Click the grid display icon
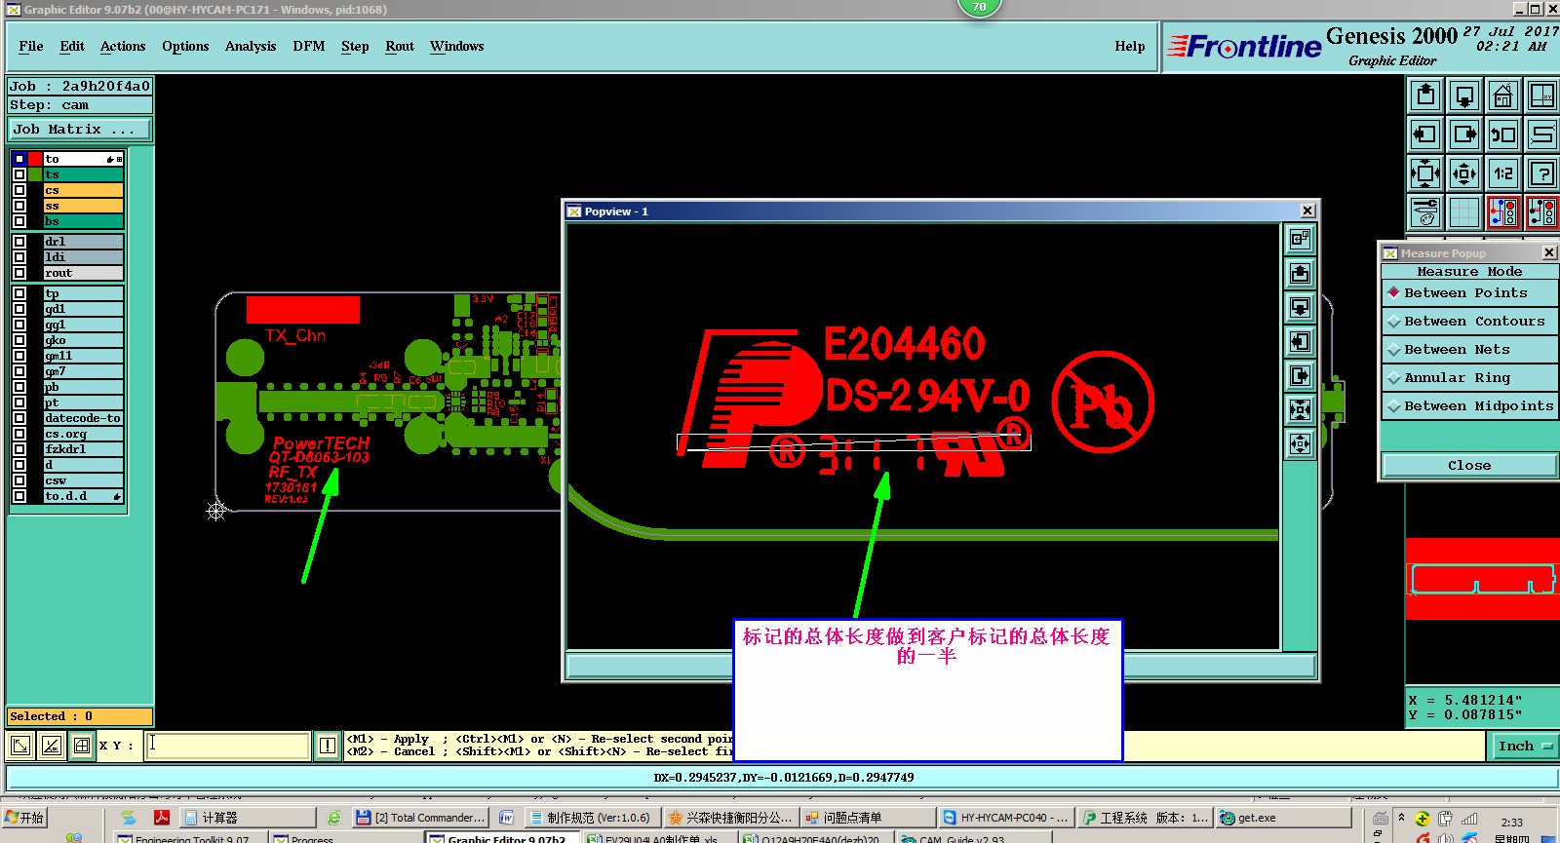Viewport: 1560px width, 843px height. 1464,211
